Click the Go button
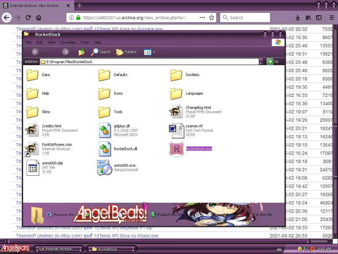 [x=273, y=62]
